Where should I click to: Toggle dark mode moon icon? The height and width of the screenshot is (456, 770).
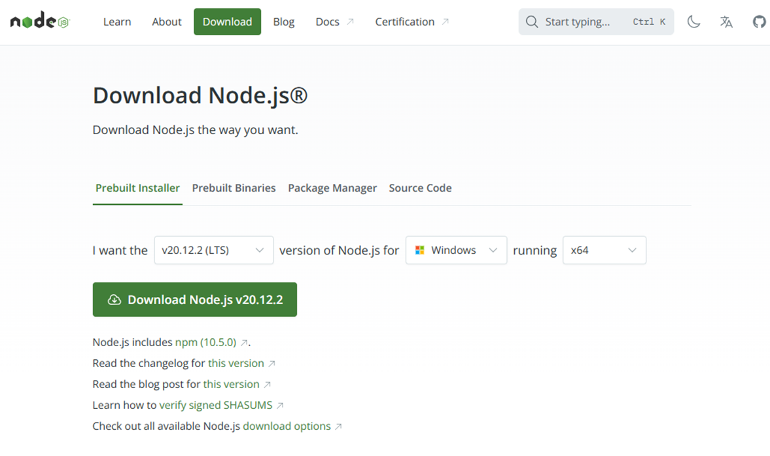[x=694, y=22]
